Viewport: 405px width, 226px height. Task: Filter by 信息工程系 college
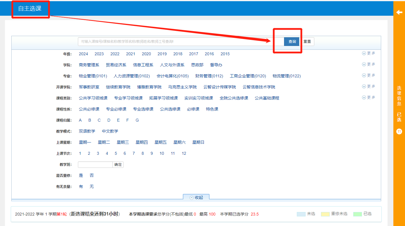143,65
